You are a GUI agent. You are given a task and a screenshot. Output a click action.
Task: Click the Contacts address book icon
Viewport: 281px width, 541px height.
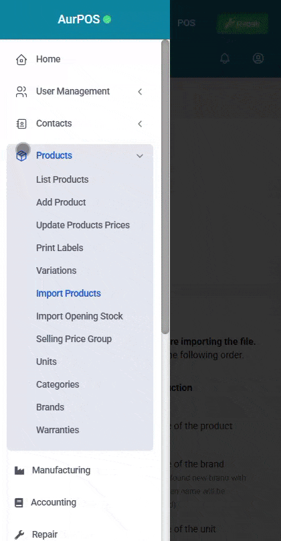coord(21,123)
